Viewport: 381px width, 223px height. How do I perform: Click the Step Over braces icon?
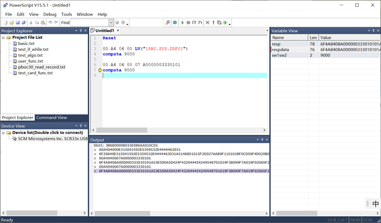pyautogui.click(x=200, y=23)
